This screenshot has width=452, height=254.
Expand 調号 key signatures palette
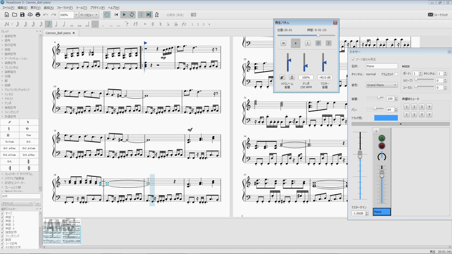click(7, 40)
